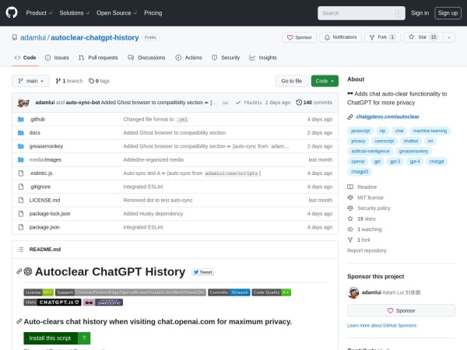Switch to the Pull requests tab
467x350 pixels.
(x=98, y=58)
